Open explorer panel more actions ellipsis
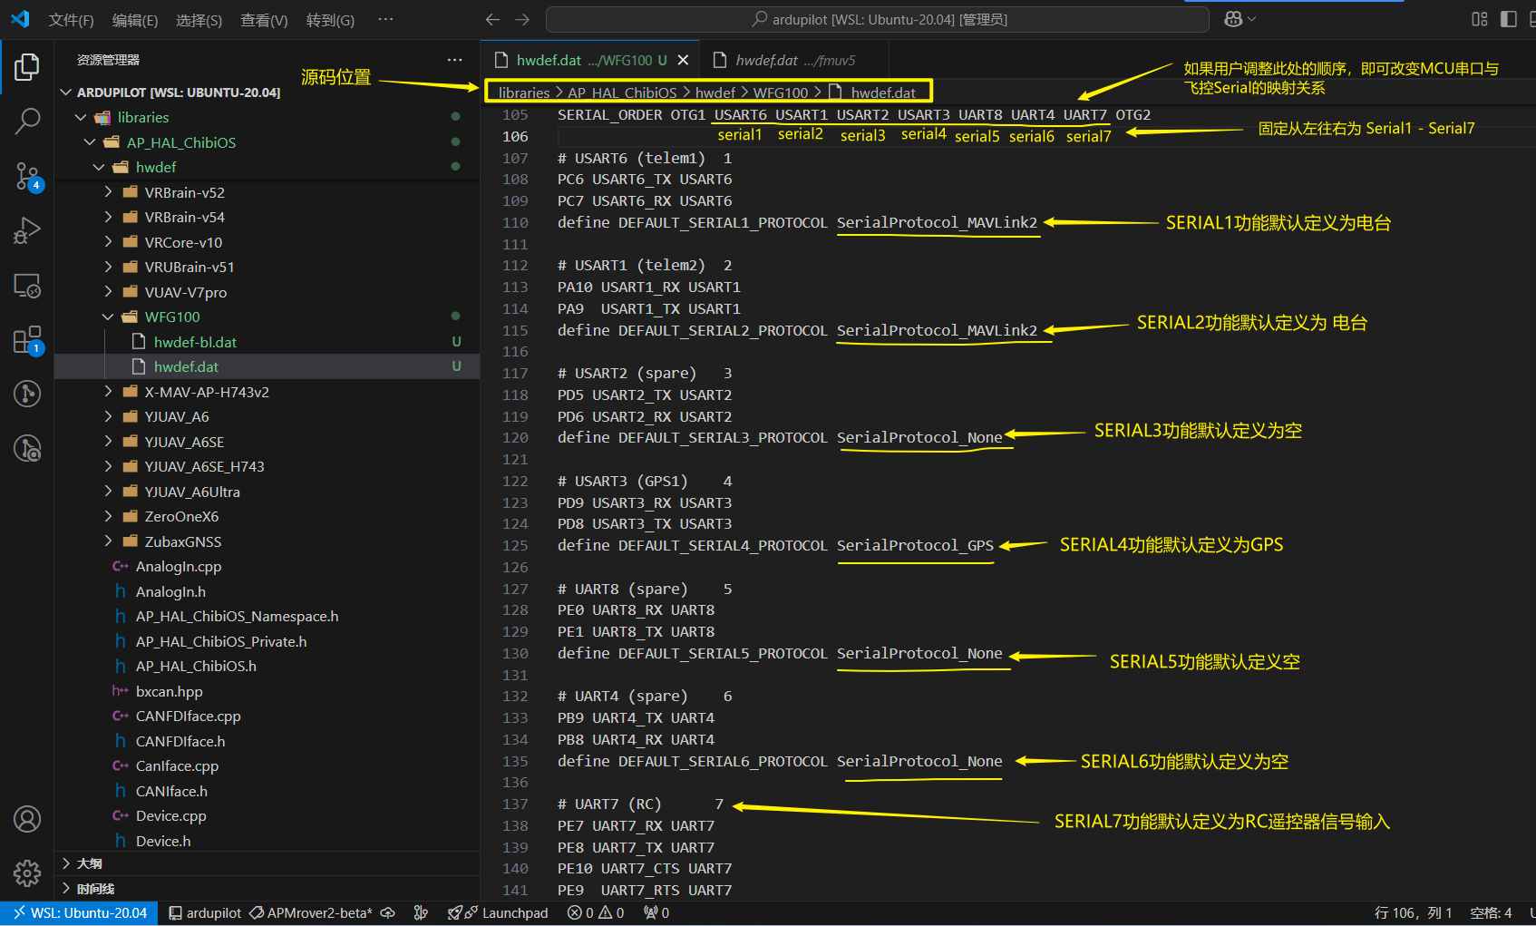The image size is (1536, 926). [x=454, y=60]
